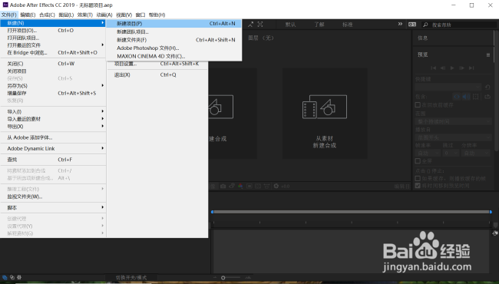Select 新建项目(P) in the submenu
499x284 pixels.
pos(173,24)
